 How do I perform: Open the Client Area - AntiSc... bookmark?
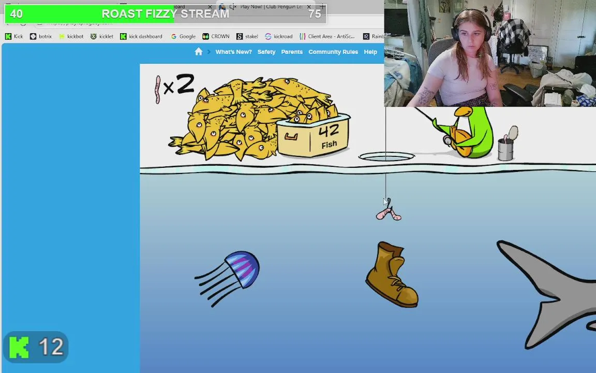click(327, 37)
